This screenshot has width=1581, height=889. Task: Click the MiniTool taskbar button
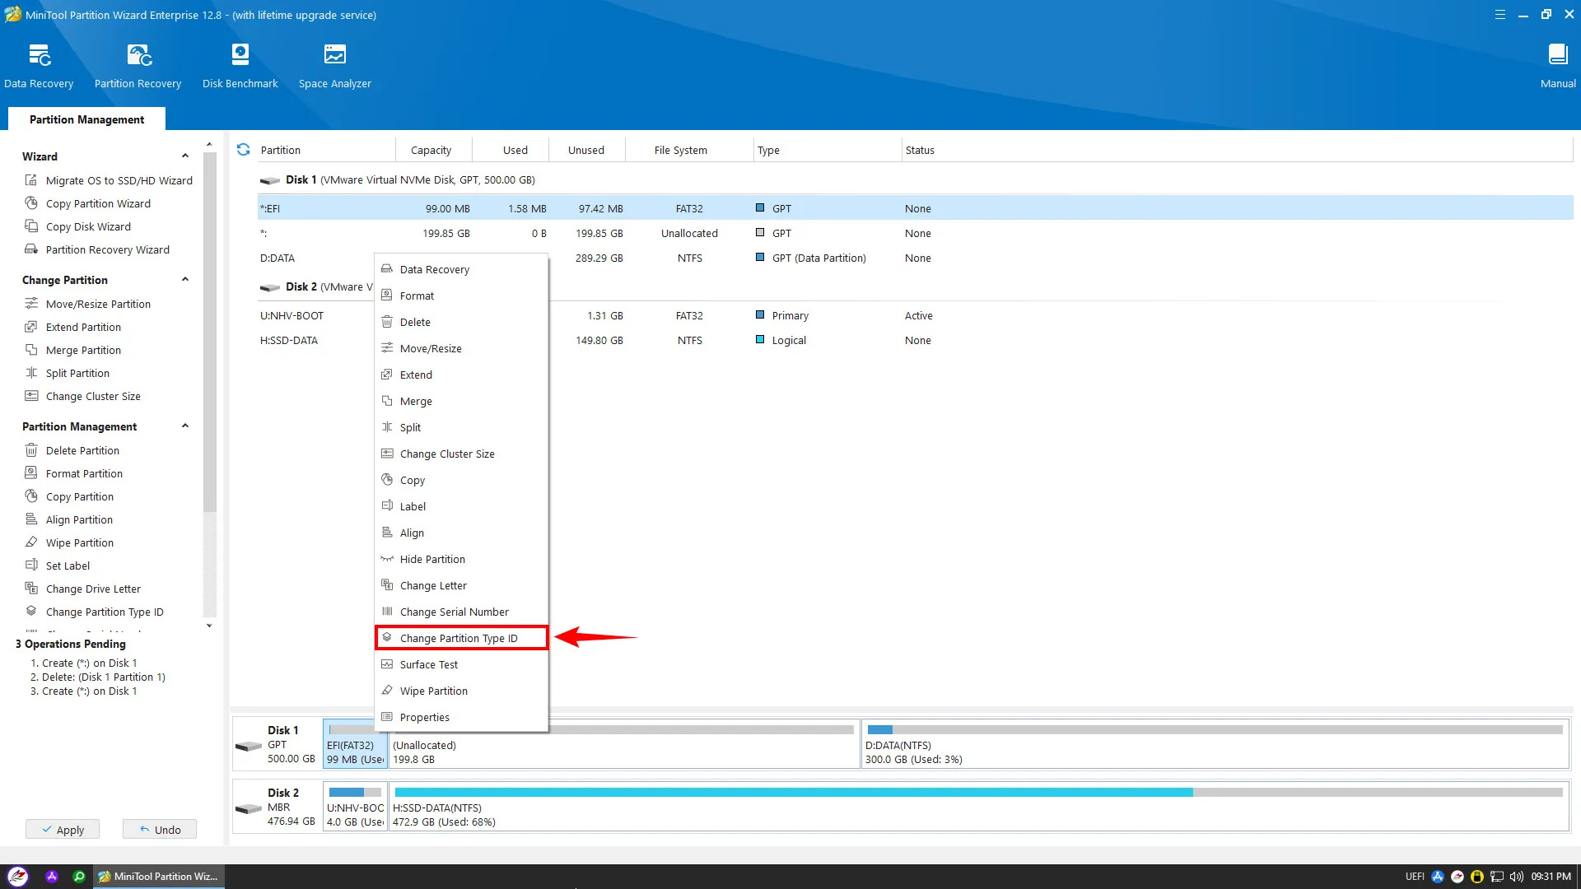point(158,876)
